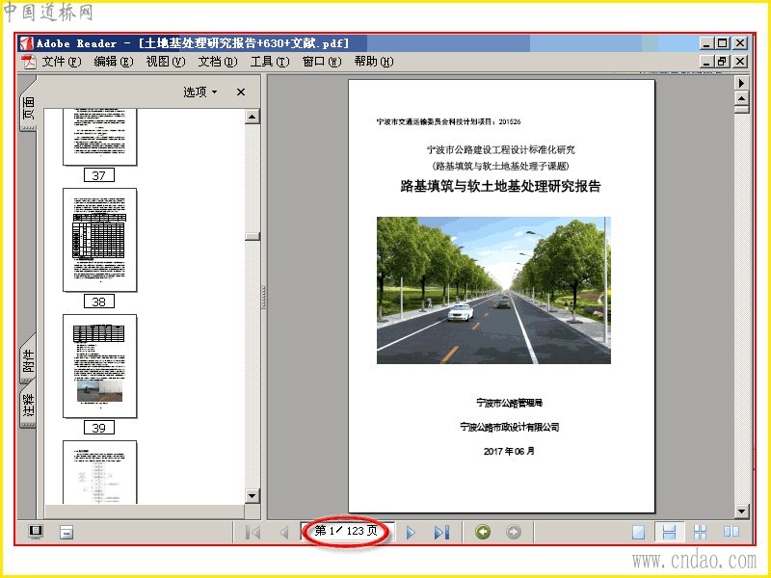Switch to the 附件 side tab

29,360
